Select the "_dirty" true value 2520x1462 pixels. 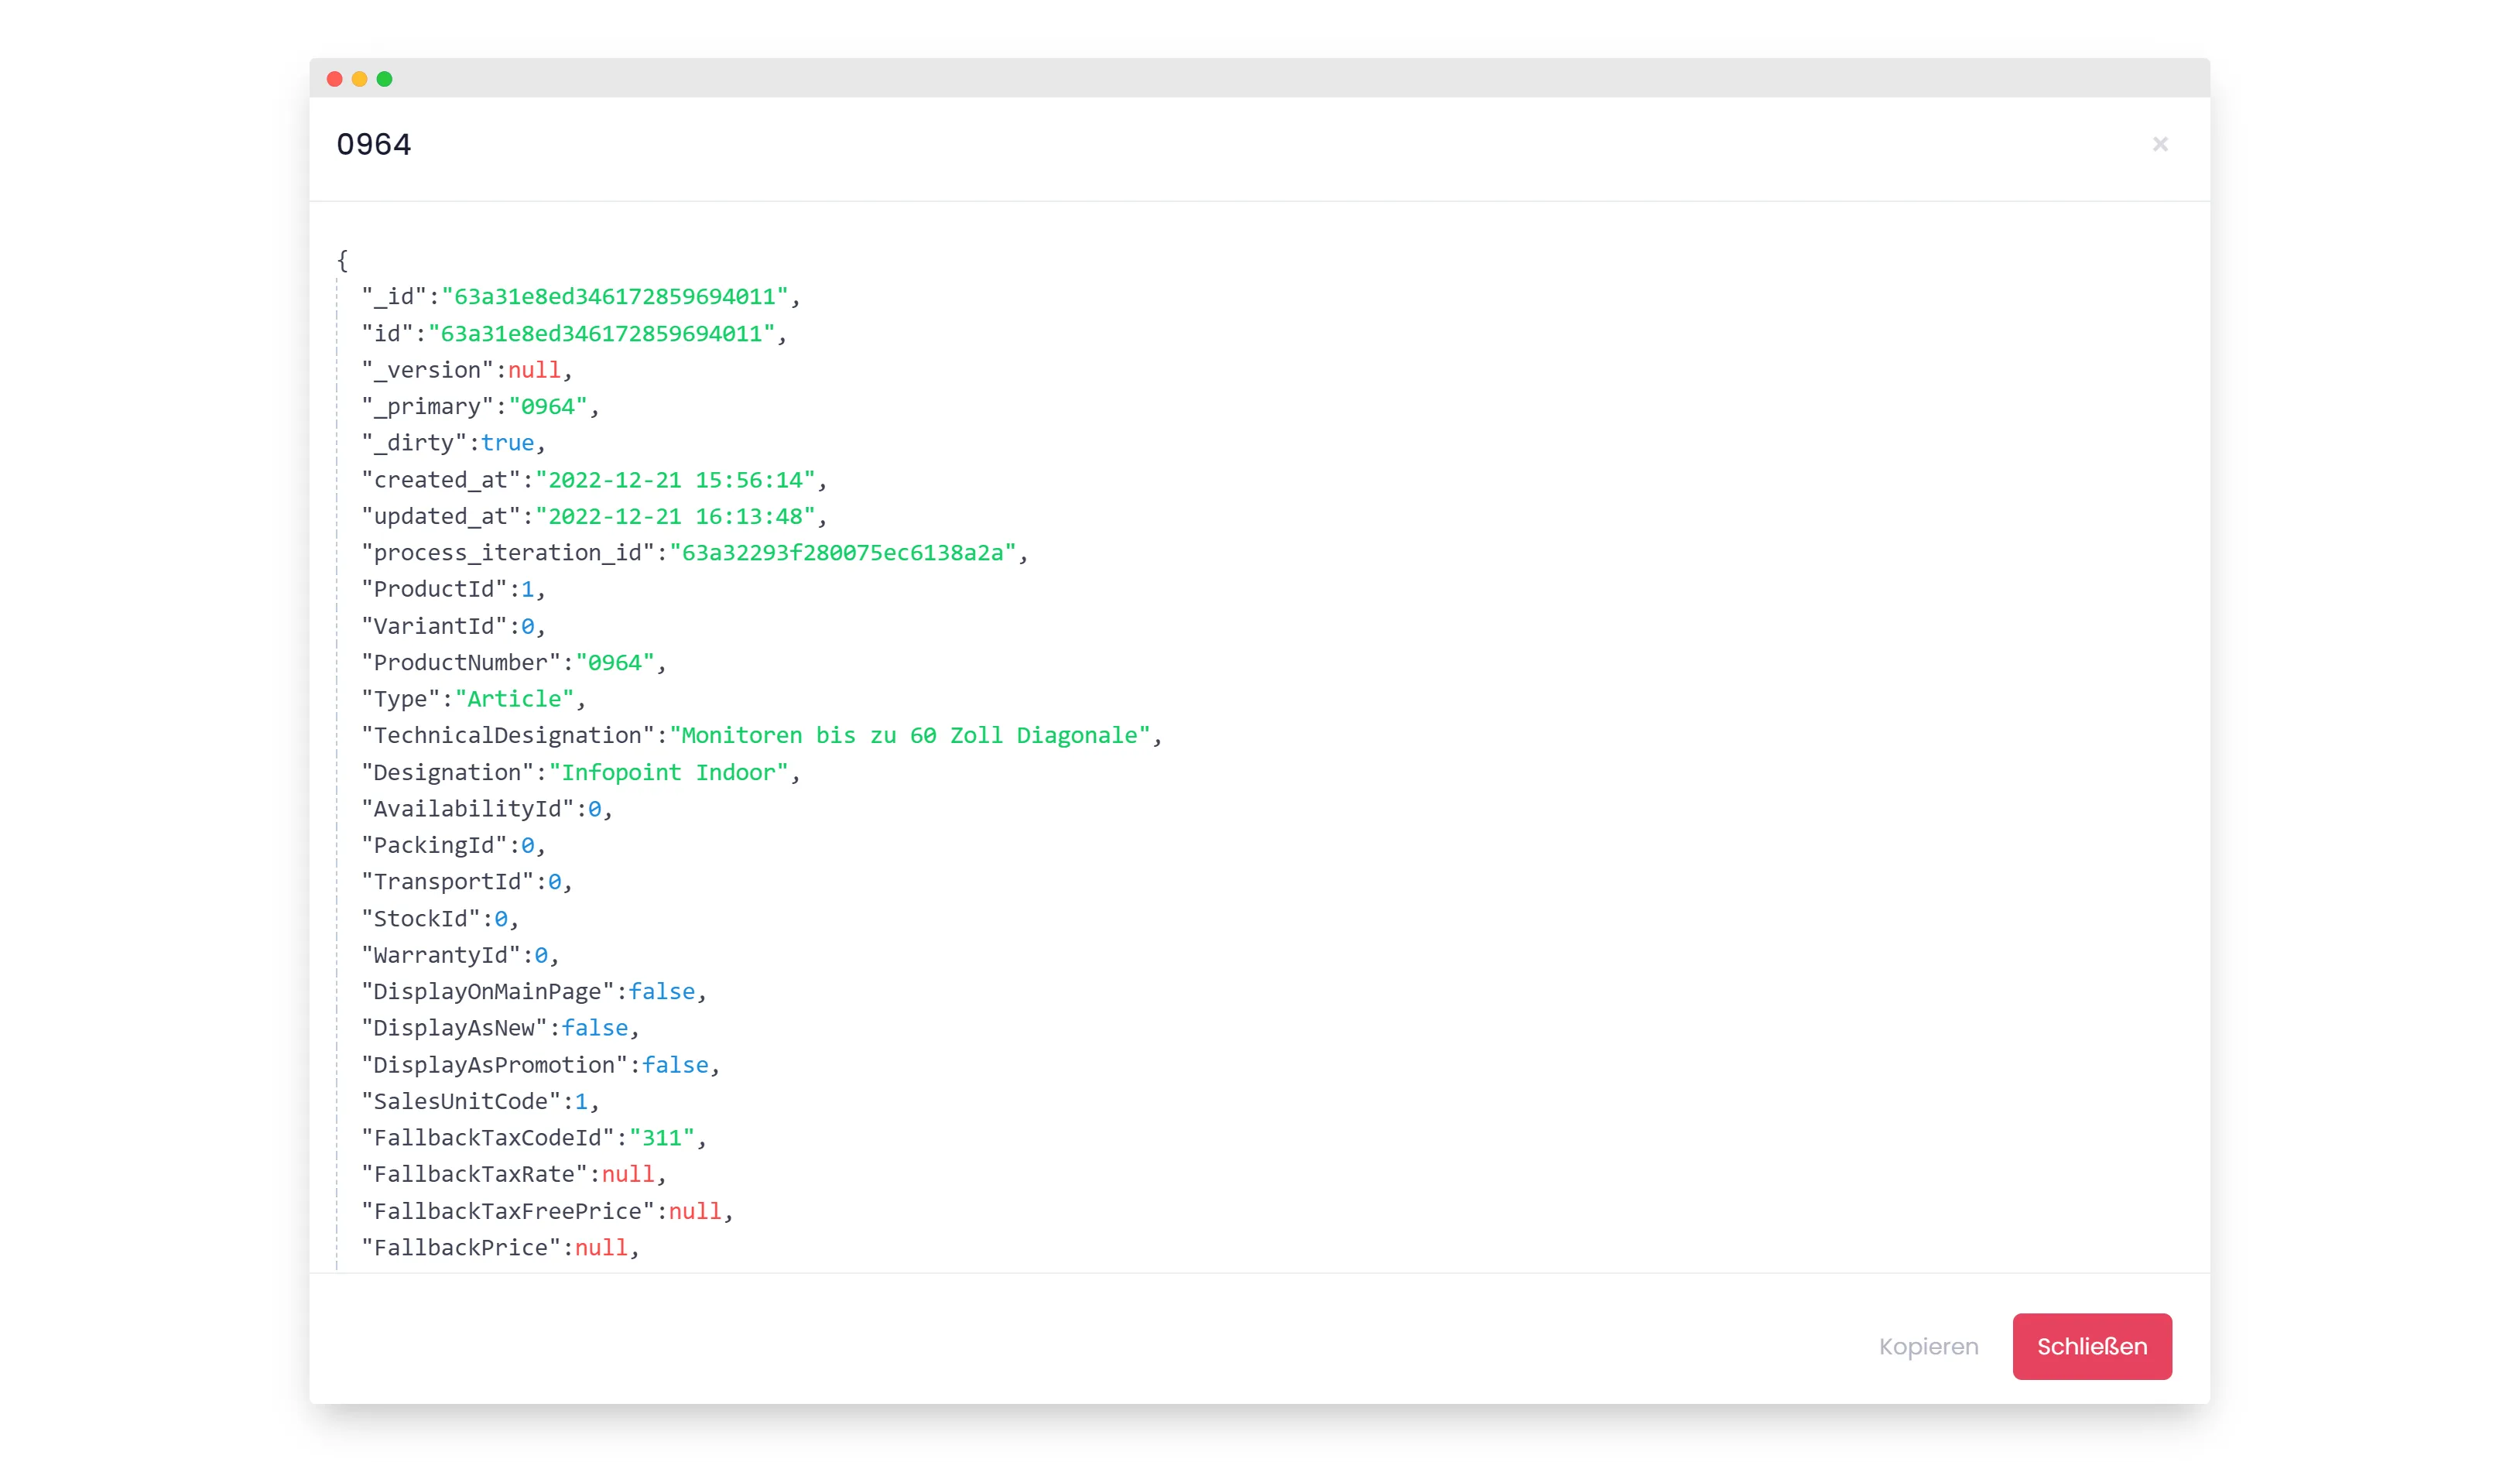tap(508, 443)
